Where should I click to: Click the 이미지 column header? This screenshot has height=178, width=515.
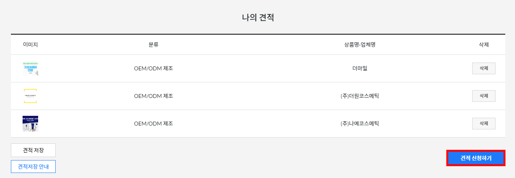(x=30, y=45)
